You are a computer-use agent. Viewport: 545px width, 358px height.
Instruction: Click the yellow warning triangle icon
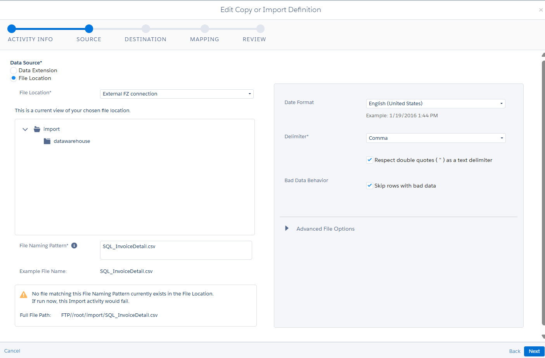tap(24, 295)
